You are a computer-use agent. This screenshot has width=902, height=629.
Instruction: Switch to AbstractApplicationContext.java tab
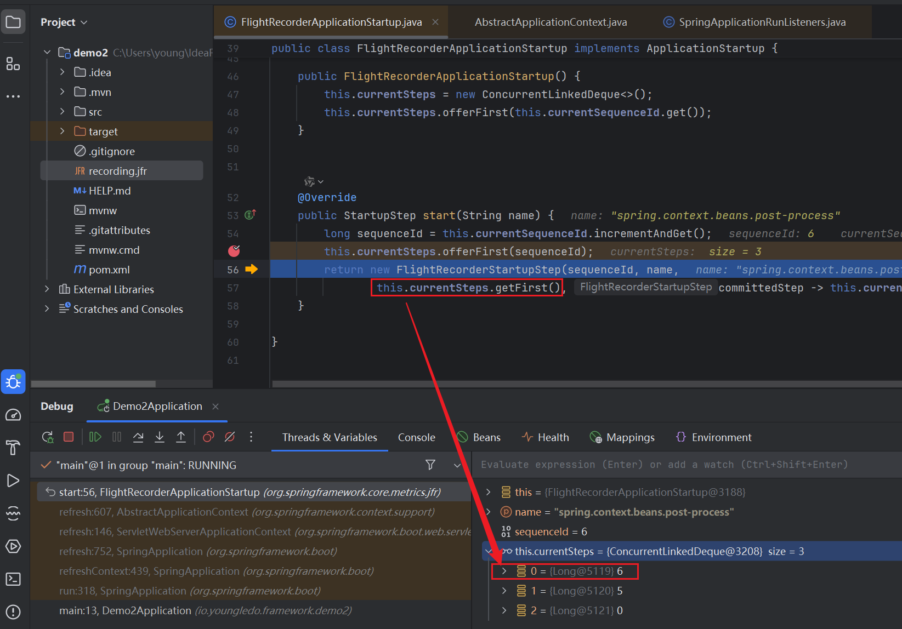click(551, 22)
